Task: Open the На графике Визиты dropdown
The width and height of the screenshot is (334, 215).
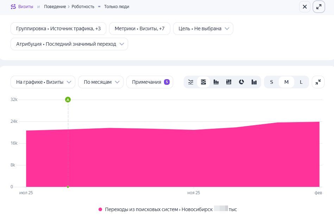Action: click(x=43, y=82)
